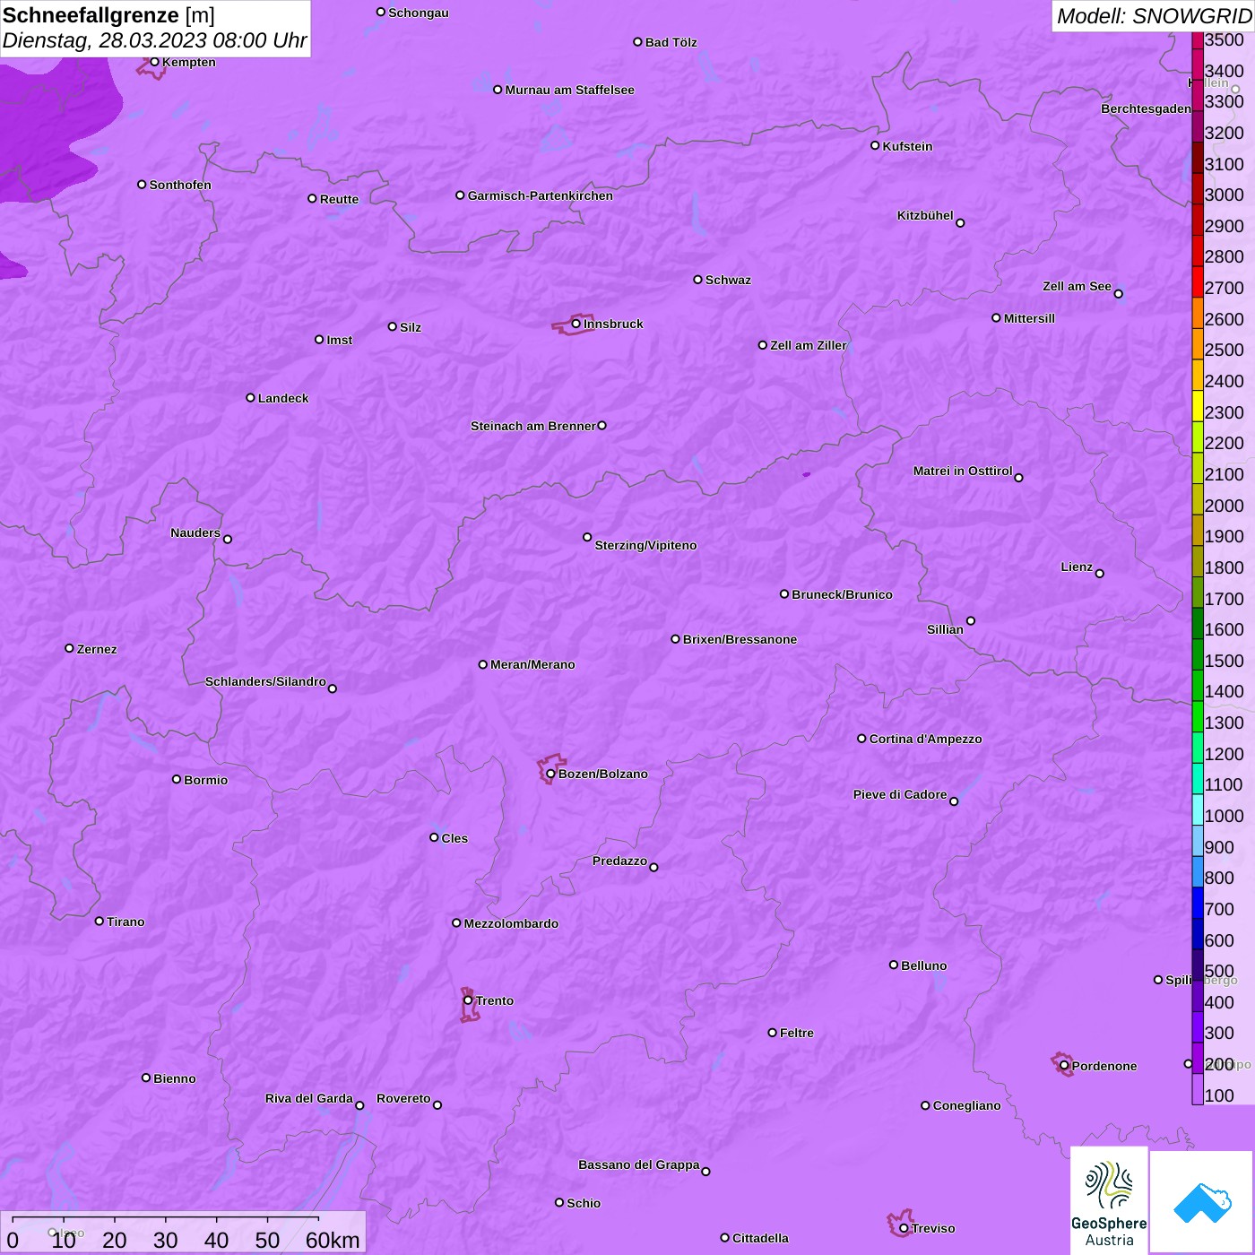
Task: Click the Bruneck/Brunico label
Action: pyautogui.click(x=842, y=594)
